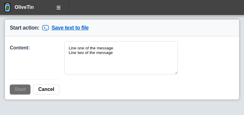Viewport: 244px width, 115px height.
Task: Click the word 'file' in the action title
Action: 85,28
